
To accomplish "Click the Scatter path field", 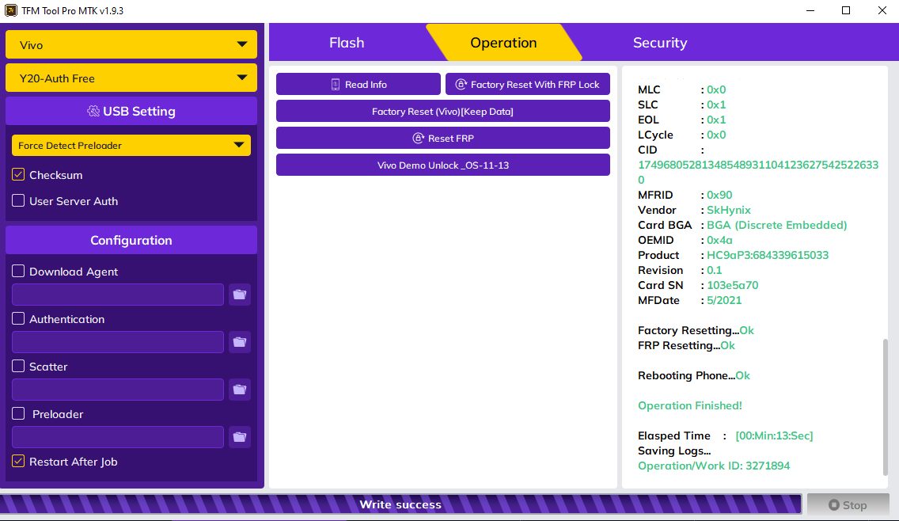I will (x=118, y=390).
